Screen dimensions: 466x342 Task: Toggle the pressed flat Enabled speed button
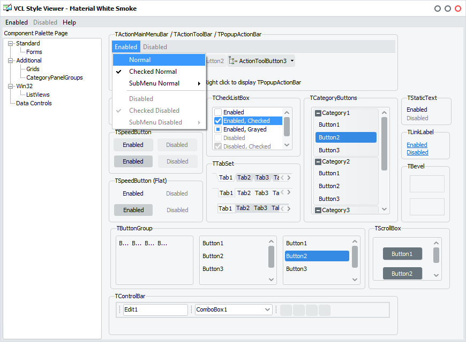(133, 210)
